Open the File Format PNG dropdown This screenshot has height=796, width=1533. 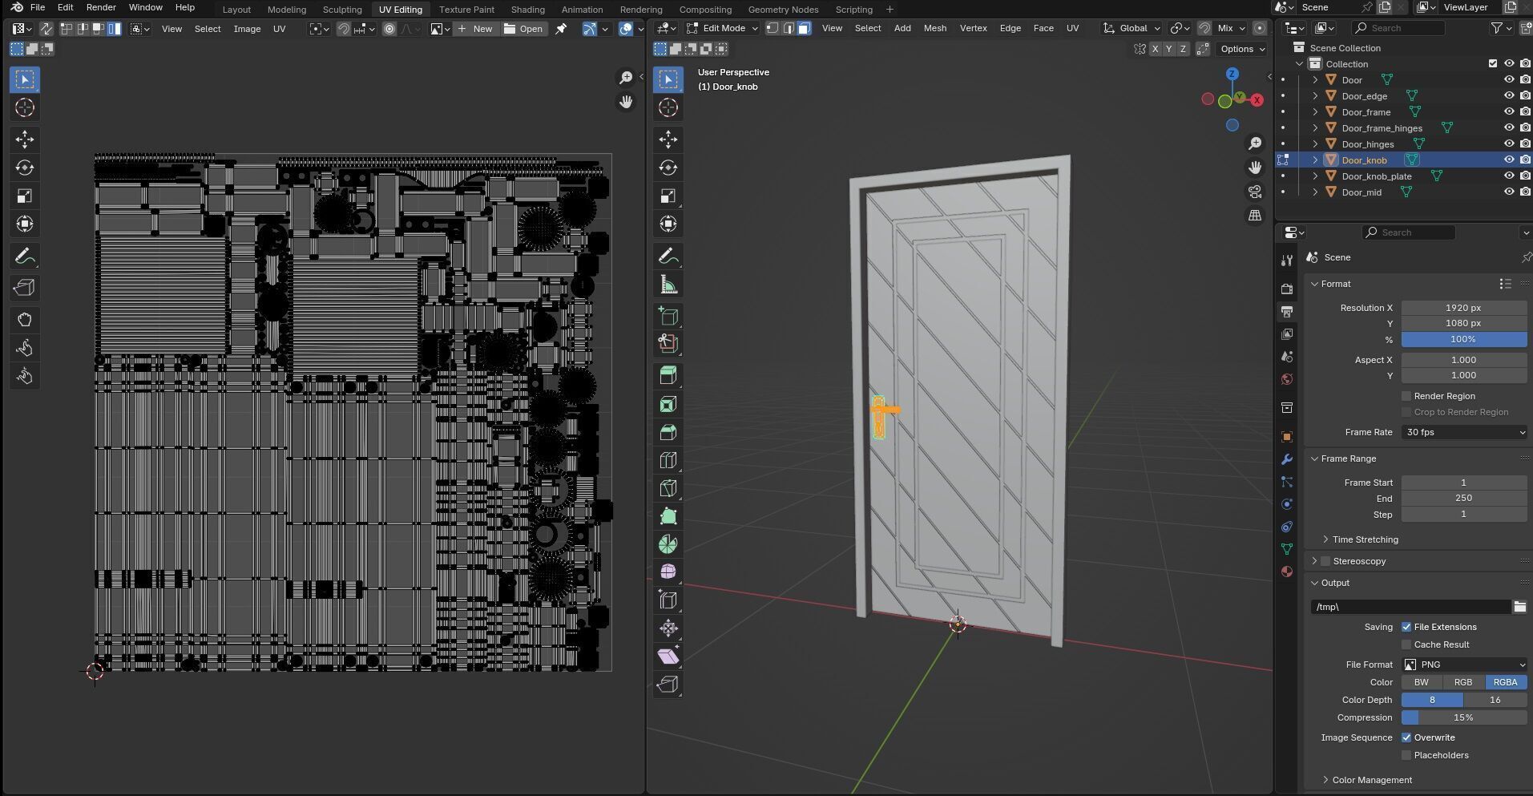click(x=1464, y=665)
